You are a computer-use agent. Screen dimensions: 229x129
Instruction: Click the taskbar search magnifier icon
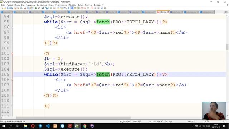click(11, 126)
